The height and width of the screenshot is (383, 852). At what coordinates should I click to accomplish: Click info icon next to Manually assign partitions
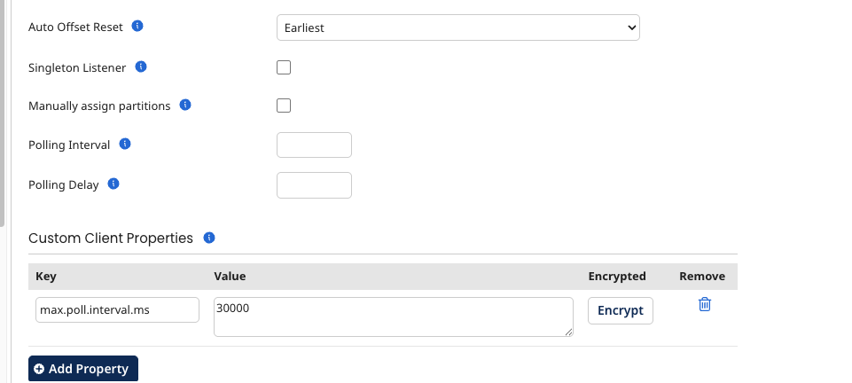coord(185,105)
